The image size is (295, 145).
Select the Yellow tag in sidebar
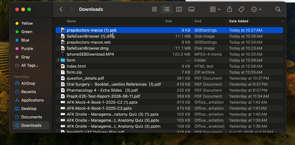(x=27, y=23)
